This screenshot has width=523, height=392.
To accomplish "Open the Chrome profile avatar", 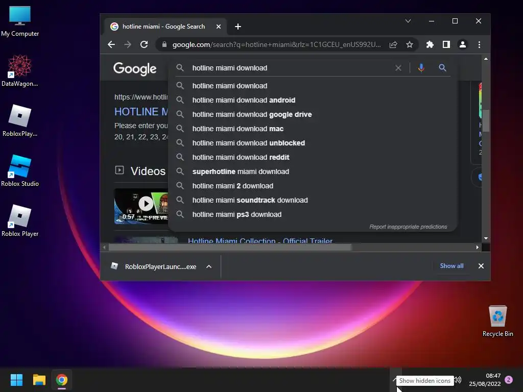I will click(x=463, y=44).
